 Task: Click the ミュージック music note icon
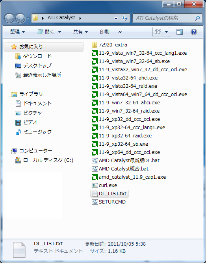18,132
